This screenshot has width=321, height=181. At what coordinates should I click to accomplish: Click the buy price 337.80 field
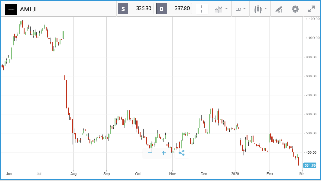click(x=179, y=9)
